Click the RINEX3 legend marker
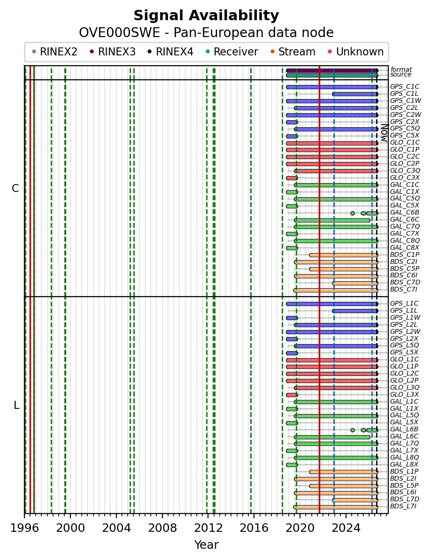431x560 pixels. [92, 52]
